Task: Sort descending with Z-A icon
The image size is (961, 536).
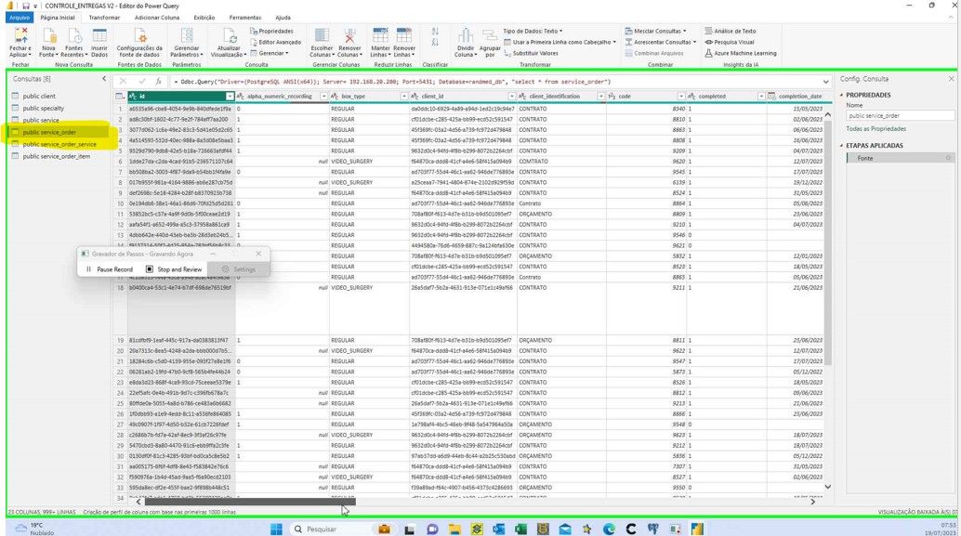Action: tap(435, 43)
